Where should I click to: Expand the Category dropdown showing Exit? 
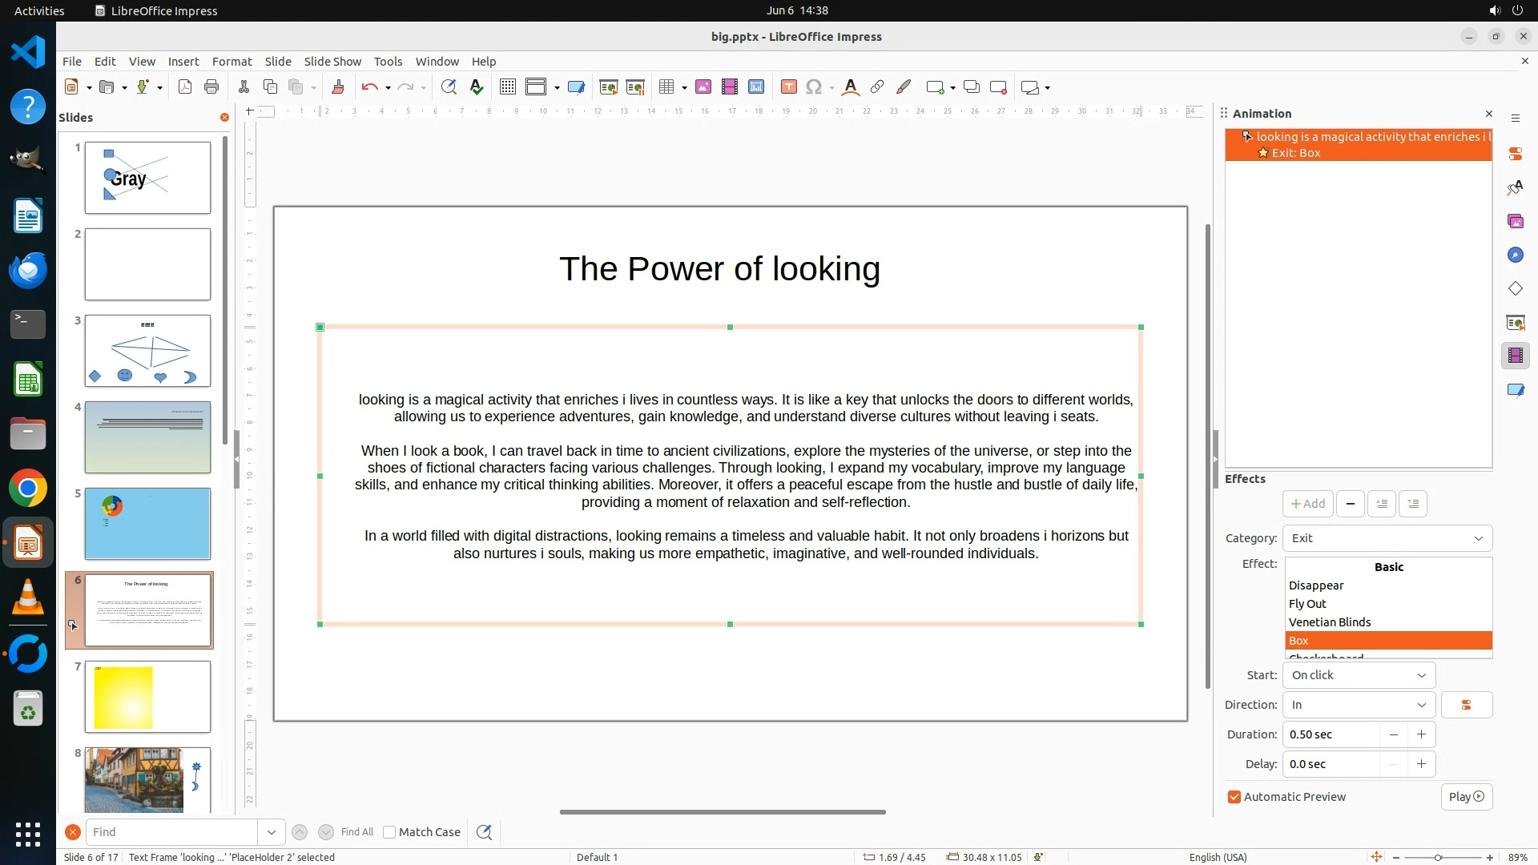pyautogui.click(x=1387, y=538)
